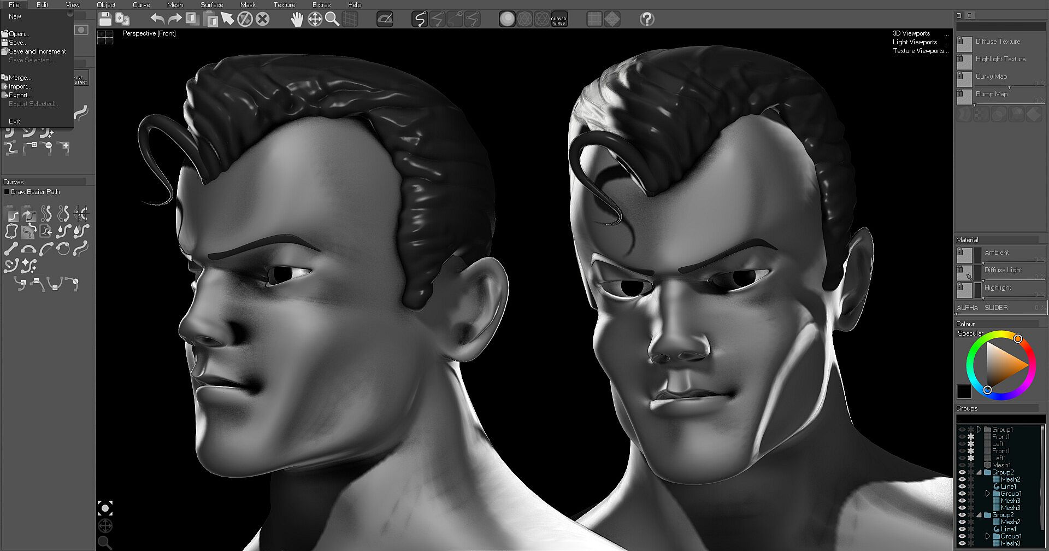The image size is (1049, 551).
Task: Choose Save and Increment from File menu
Action: pos(37,51)
